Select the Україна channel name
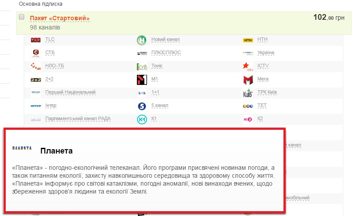Viewport: 353px width, 216px height. [265, 53]
